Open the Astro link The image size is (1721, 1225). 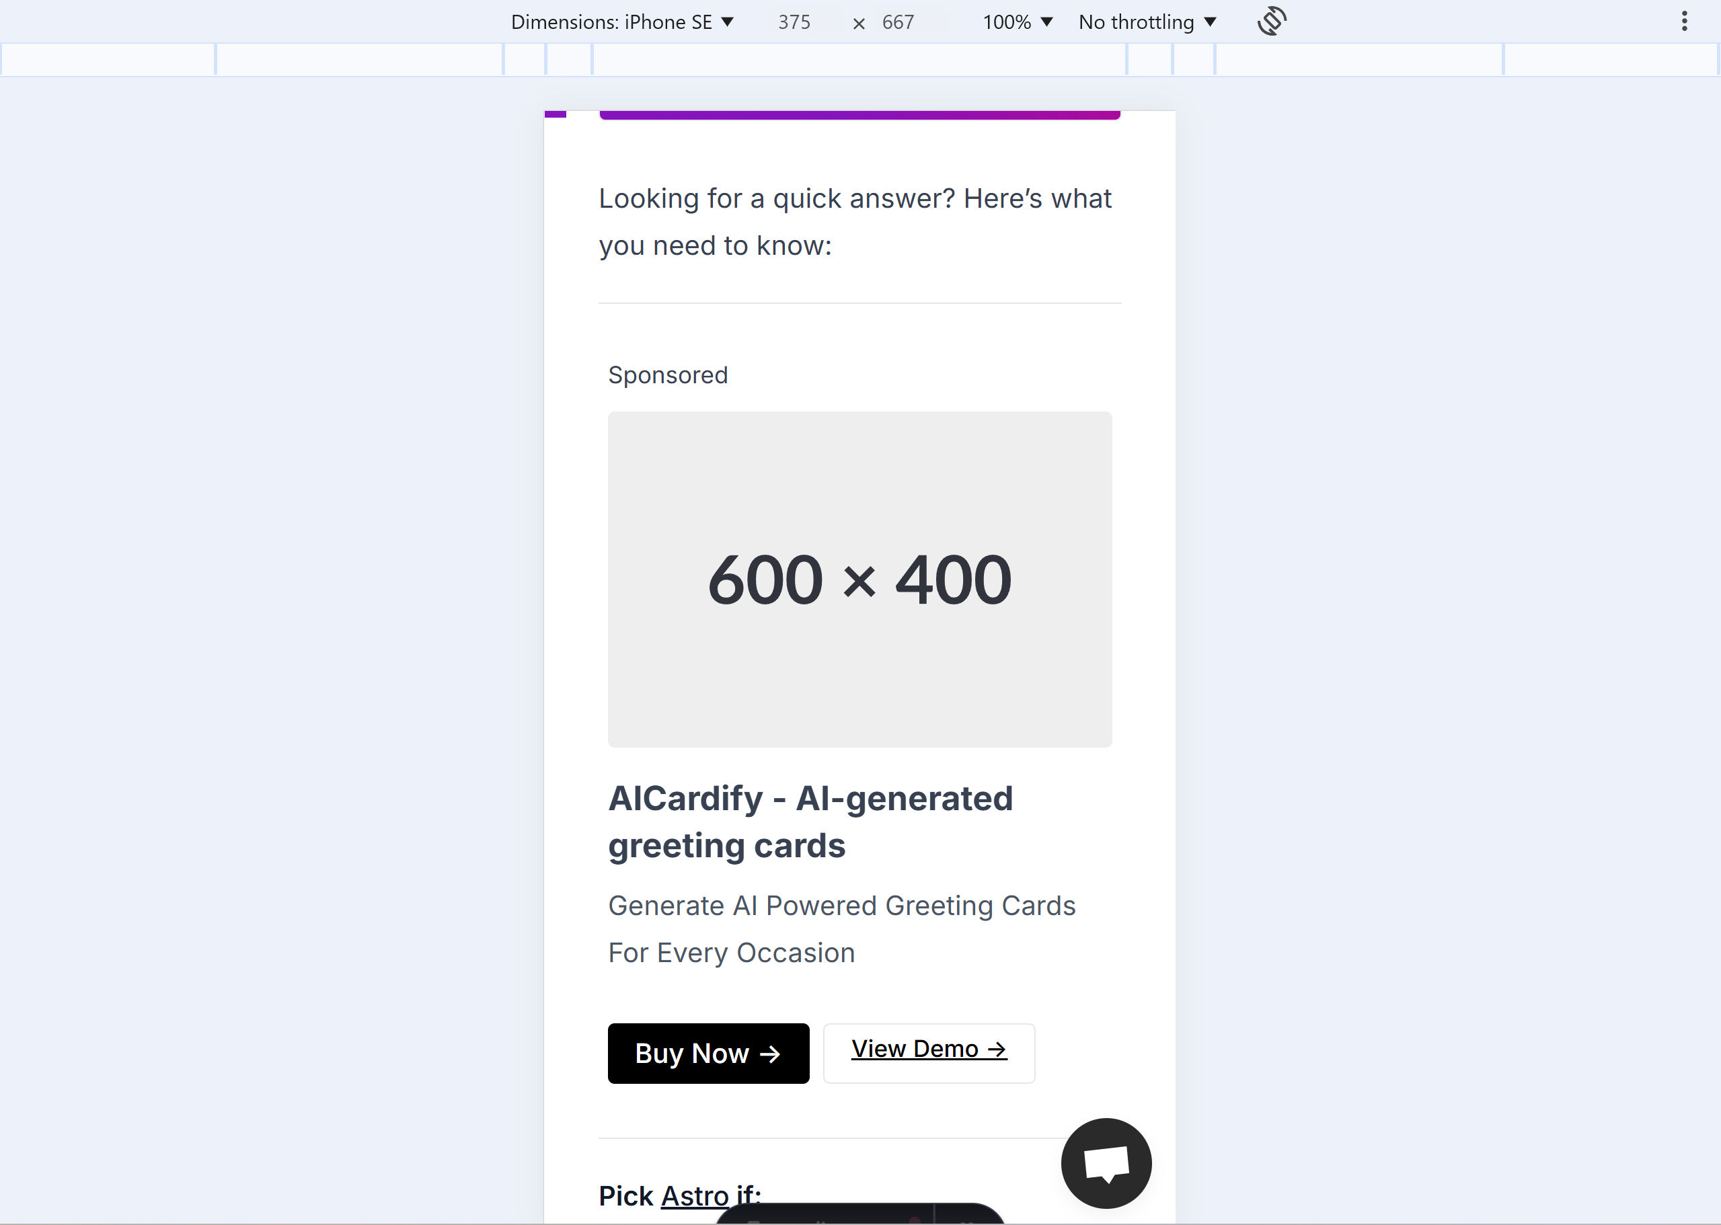pos(695,1196)
